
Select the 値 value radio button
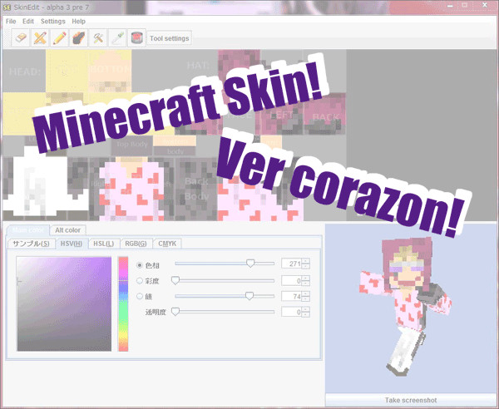click(140, 296)
